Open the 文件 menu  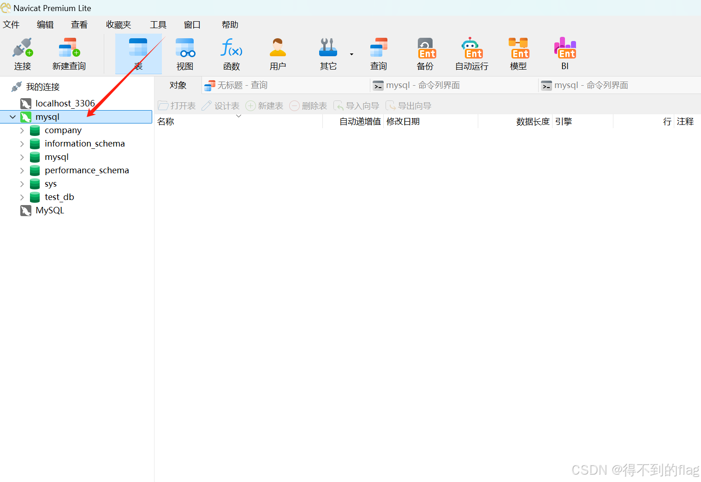coord(11,24)
